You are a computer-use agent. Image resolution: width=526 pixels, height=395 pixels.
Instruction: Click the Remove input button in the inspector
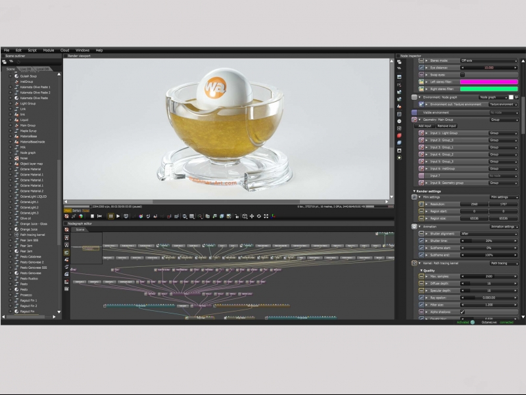tap(446, 126)
